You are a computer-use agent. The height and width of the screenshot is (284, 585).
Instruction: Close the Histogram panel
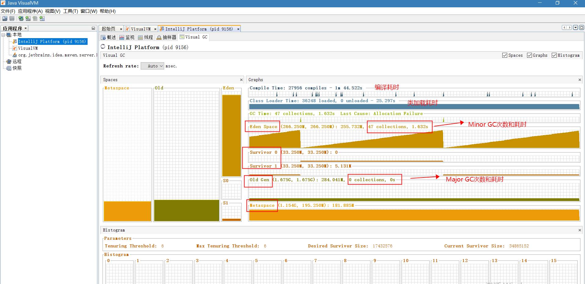tap(580, 230)
